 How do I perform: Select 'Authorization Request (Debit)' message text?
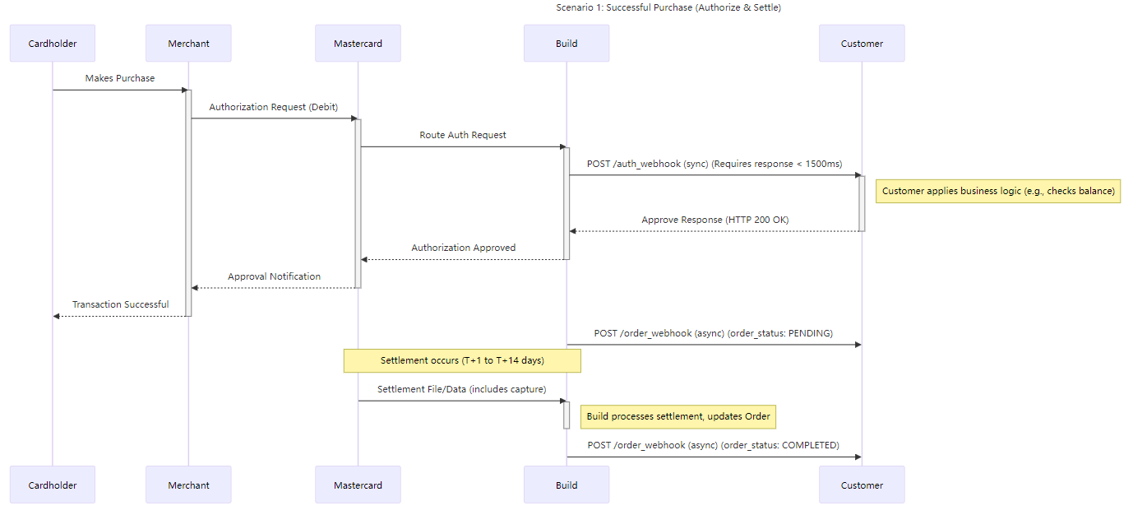(x=273, y=107)
